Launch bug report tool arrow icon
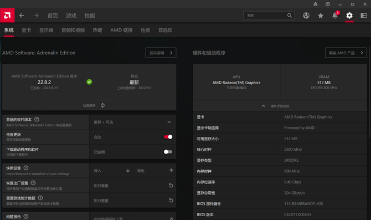Viewport: 371px width, 220px height. 171,218
